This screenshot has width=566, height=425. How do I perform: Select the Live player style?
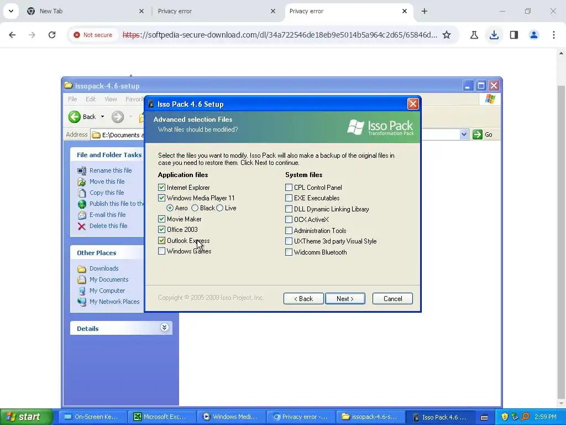click(220, 208)
